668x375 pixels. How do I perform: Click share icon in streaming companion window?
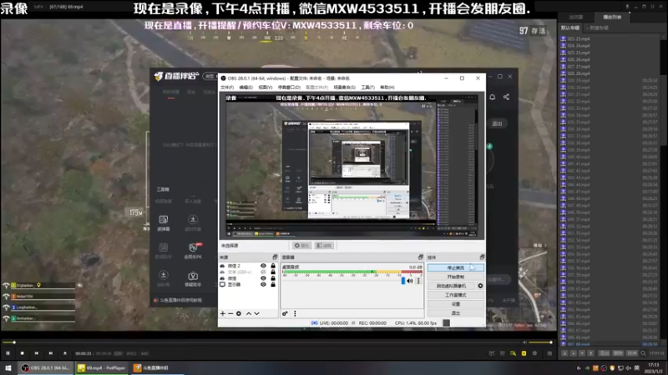[x=506, y=97]
